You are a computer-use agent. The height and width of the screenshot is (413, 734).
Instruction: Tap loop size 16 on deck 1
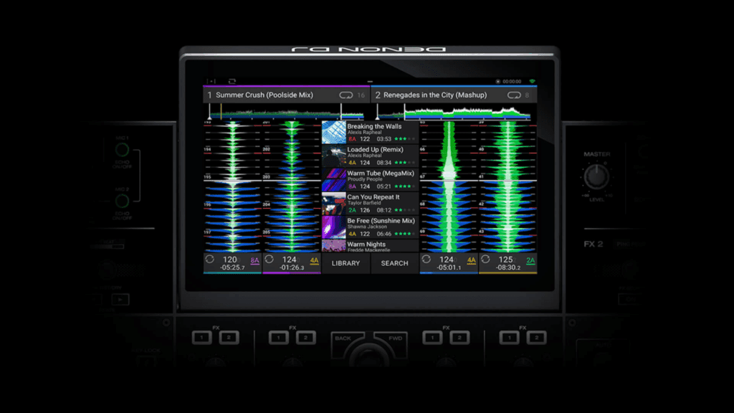[361, 95]
